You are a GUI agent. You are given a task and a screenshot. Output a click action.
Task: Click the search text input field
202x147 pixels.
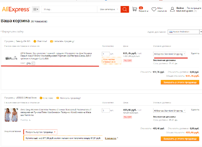69,9
